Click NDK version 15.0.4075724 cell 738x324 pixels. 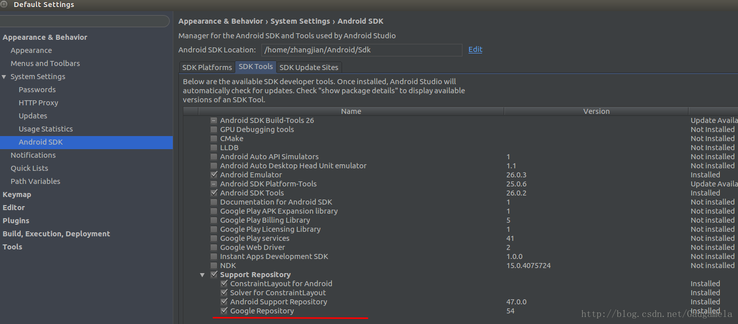click(x=528, y=266)
